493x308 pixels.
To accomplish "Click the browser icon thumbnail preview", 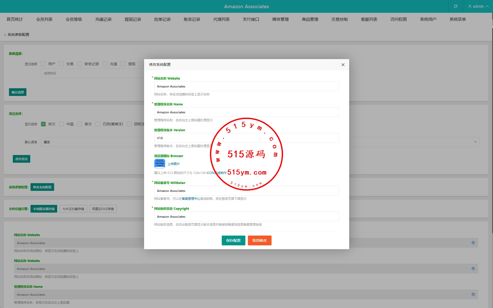I will click(x=159, y=164).
